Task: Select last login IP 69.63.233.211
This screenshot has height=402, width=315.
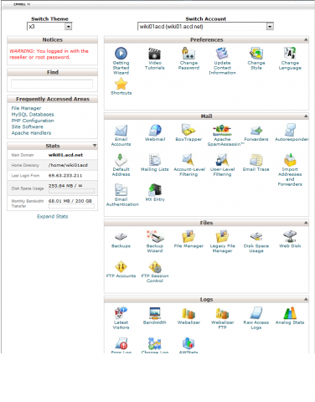Action: pos(65,176)
